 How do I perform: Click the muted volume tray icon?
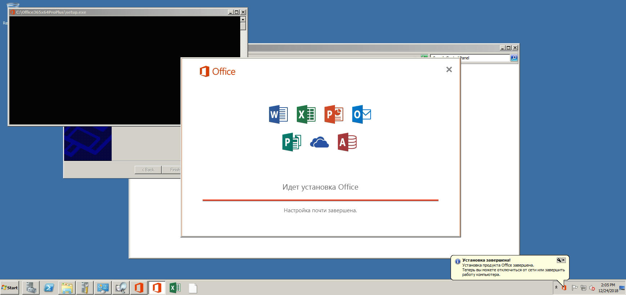592,288
